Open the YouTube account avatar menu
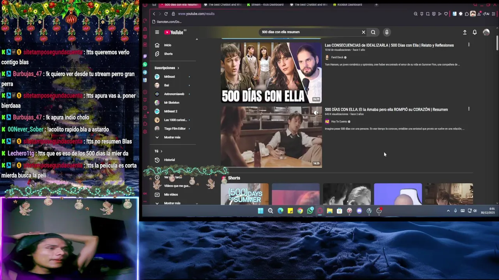This screenshot has height=280, width=499. point(486,32)
